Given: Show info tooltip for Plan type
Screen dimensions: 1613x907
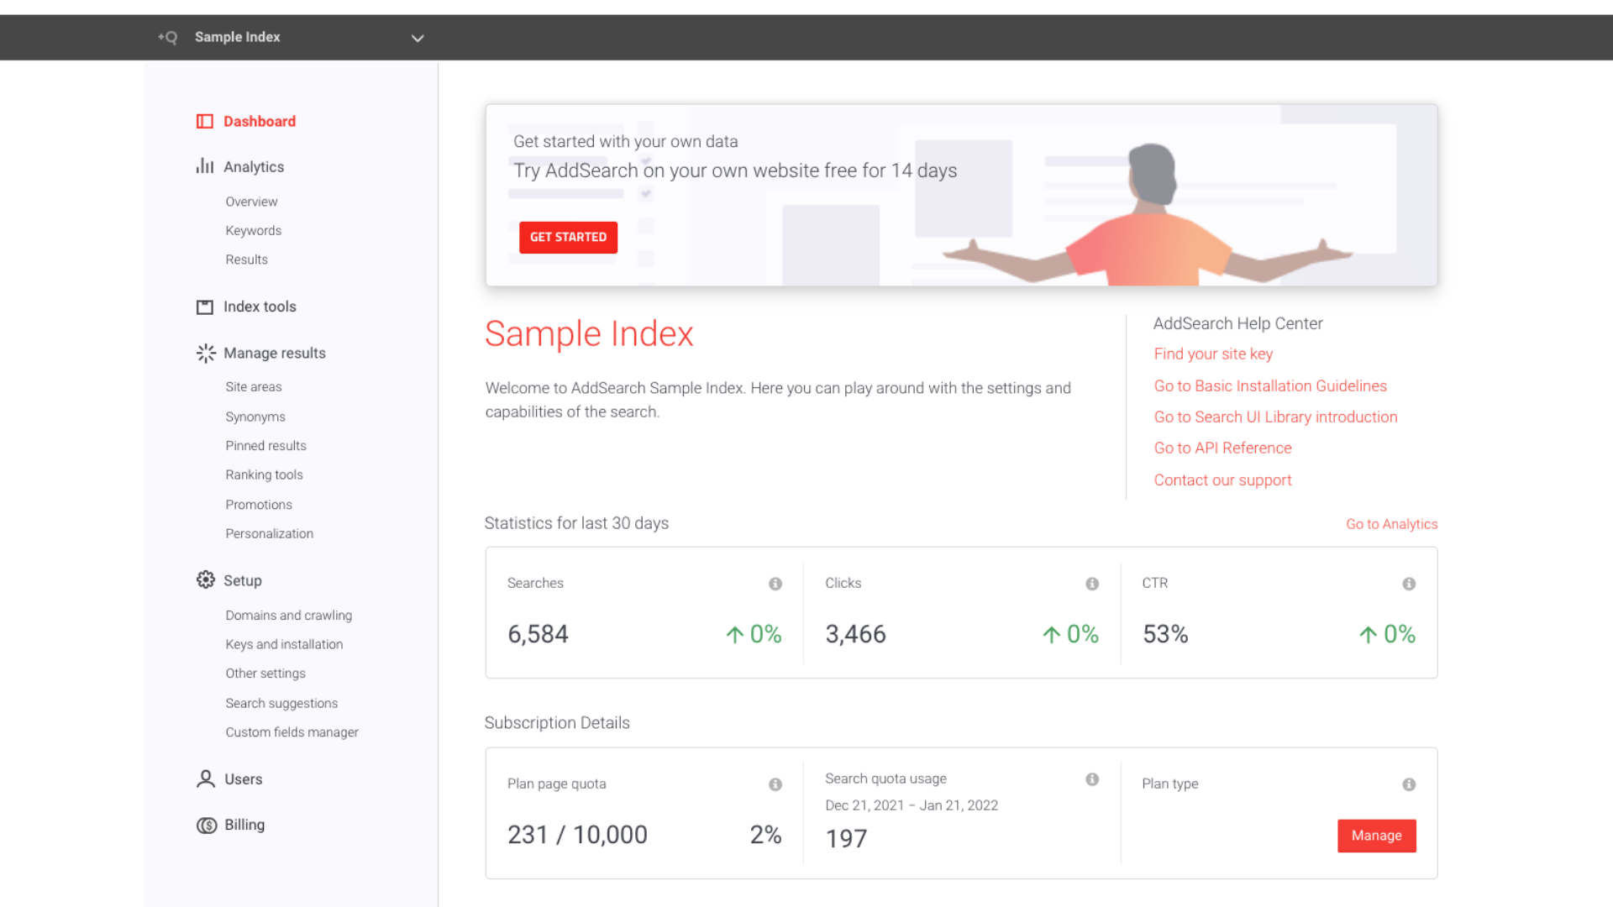Looking at the screenshot, I should pos(1409,784).
